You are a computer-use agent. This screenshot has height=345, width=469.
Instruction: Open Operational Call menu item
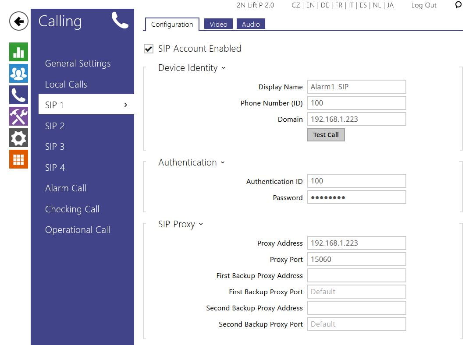[x=78, y=230]
